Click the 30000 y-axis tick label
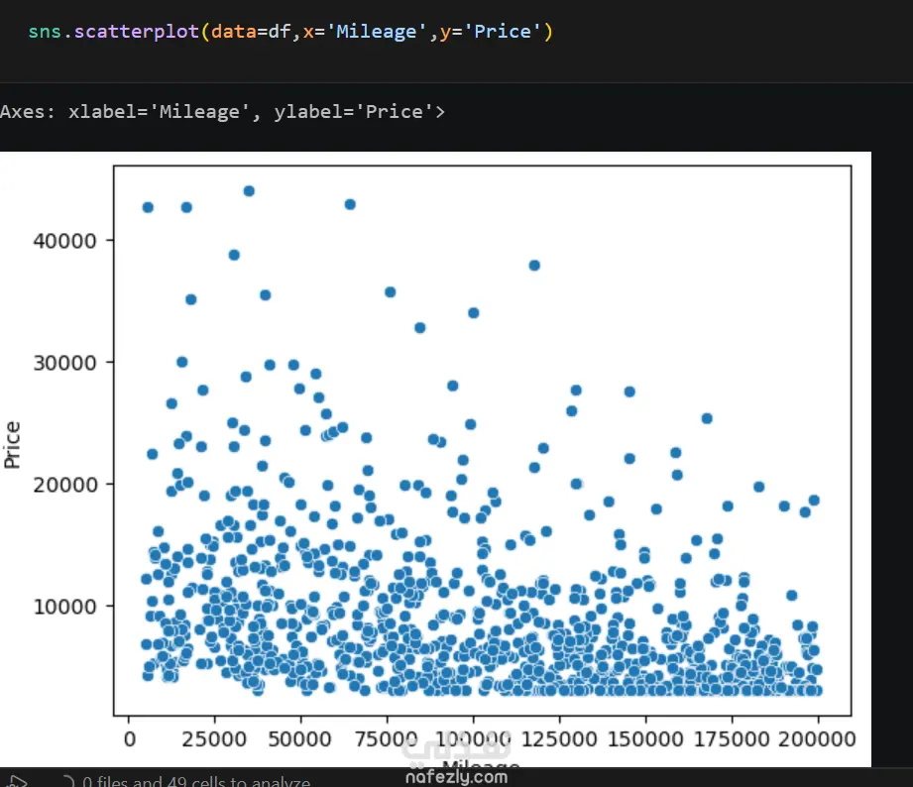The width and height of the screenshot is (913, 787). point(64,363)
